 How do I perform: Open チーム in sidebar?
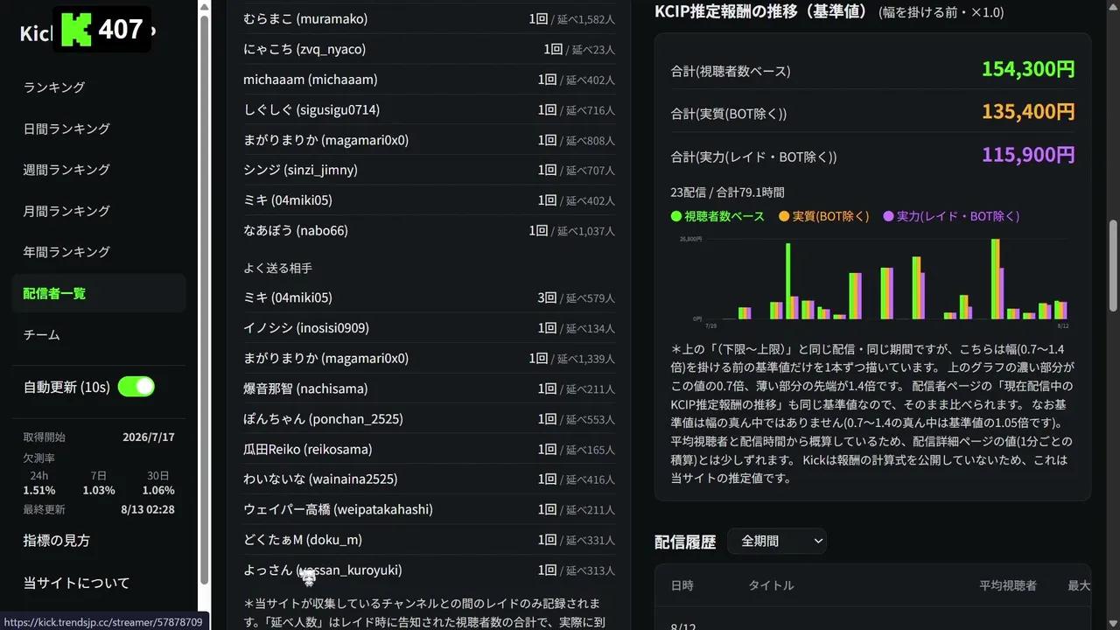42,334
